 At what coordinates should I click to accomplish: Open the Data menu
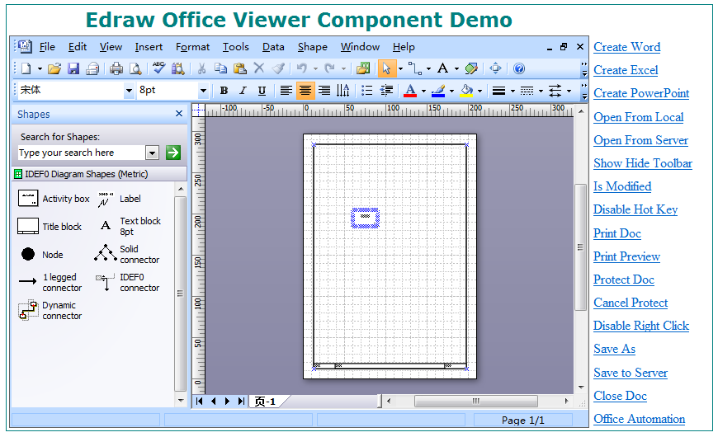(x=273, y=47)
